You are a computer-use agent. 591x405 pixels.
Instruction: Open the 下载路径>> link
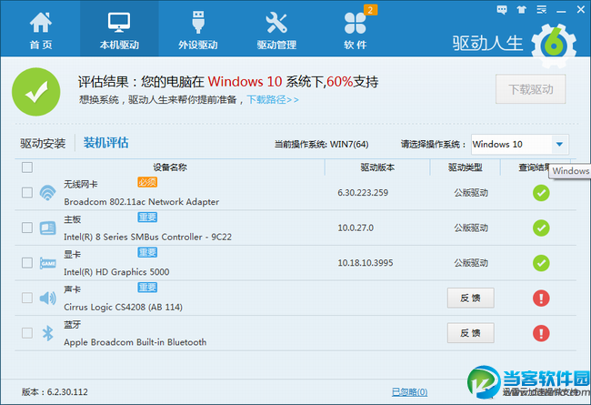[x=273, y=99]
